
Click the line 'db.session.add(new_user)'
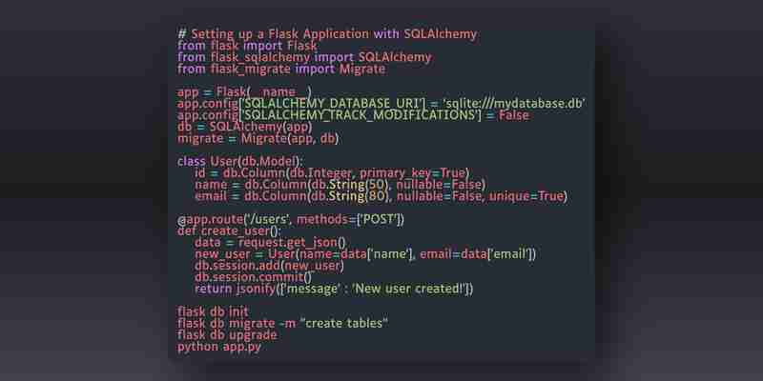click(270, 266)
